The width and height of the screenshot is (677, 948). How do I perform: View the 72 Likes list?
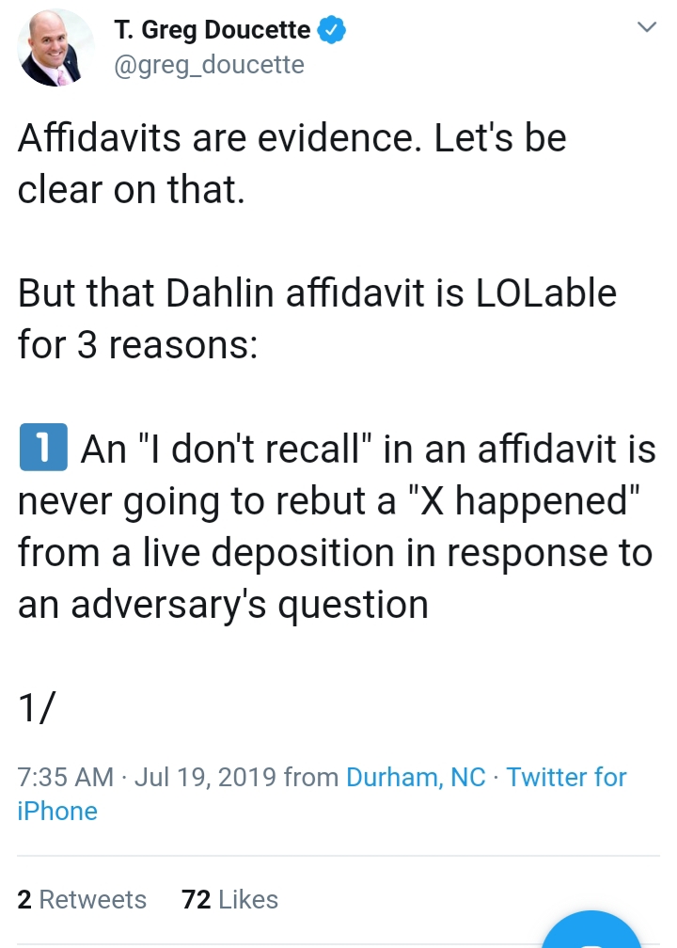(229, 899)
